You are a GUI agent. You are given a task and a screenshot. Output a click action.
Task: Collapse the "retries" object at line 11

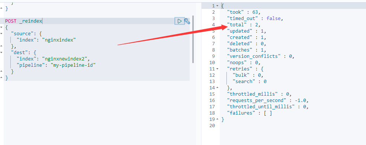click(218, 69)
